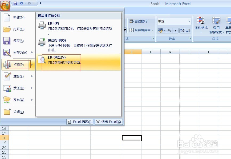Click the comma style icon

click(x=176, y=31)
